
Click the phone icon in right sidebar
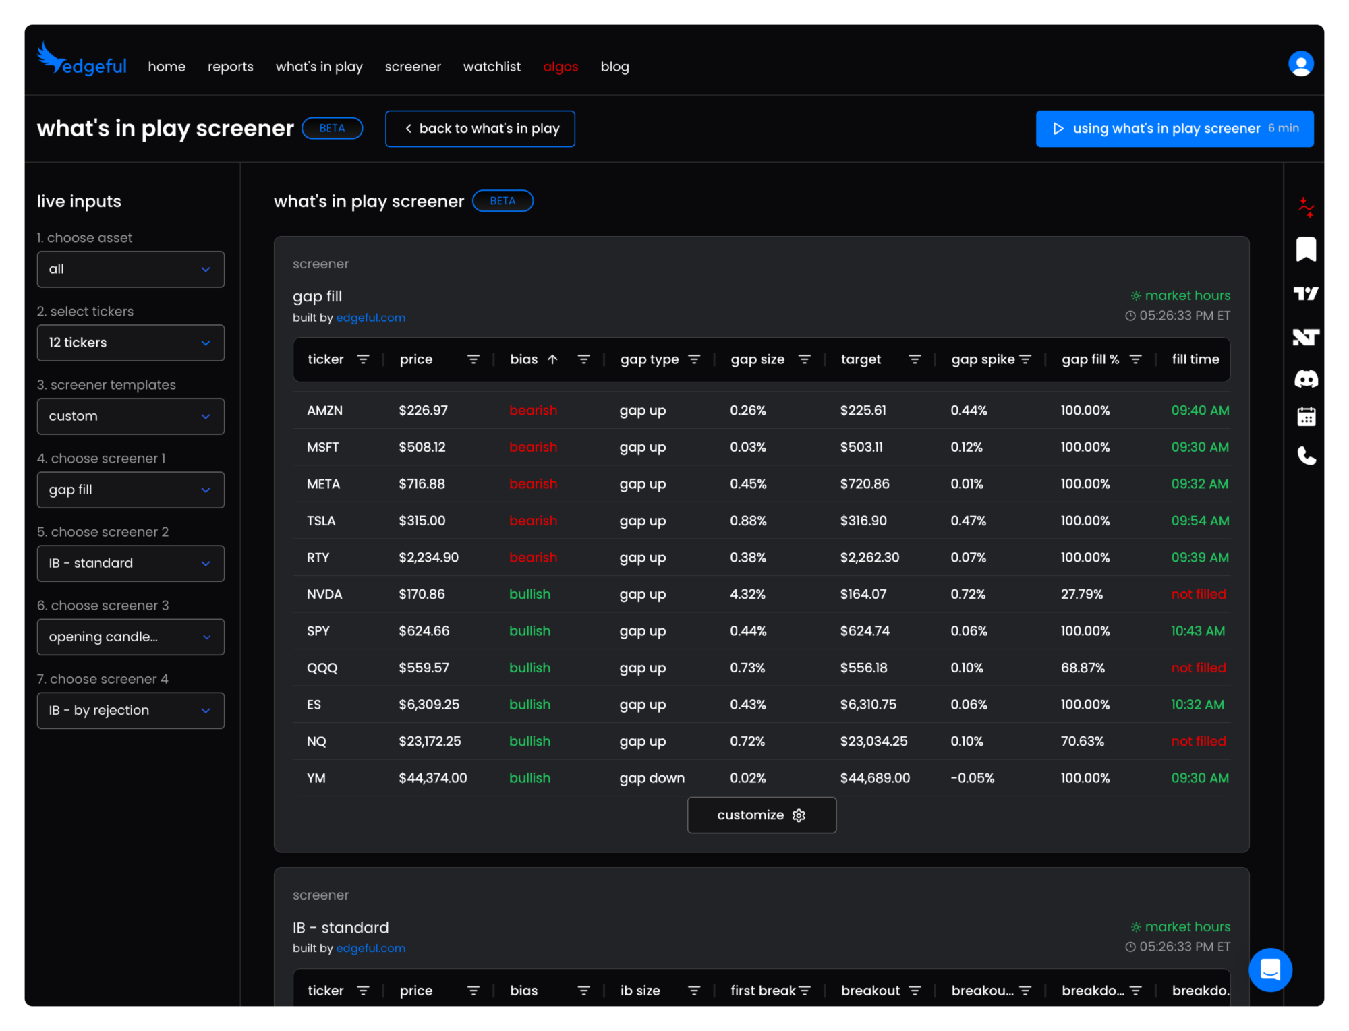[x=1306, y=456]
